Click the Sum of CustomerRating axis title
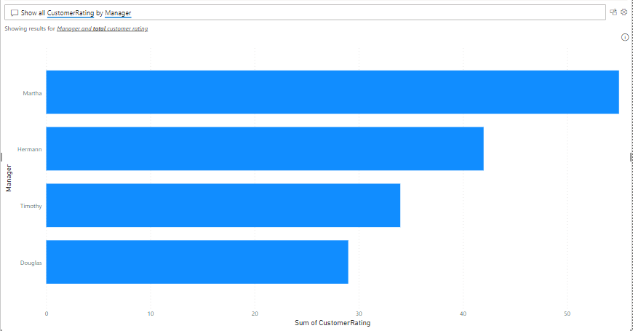633x331 pixels. tap(333, 323)
